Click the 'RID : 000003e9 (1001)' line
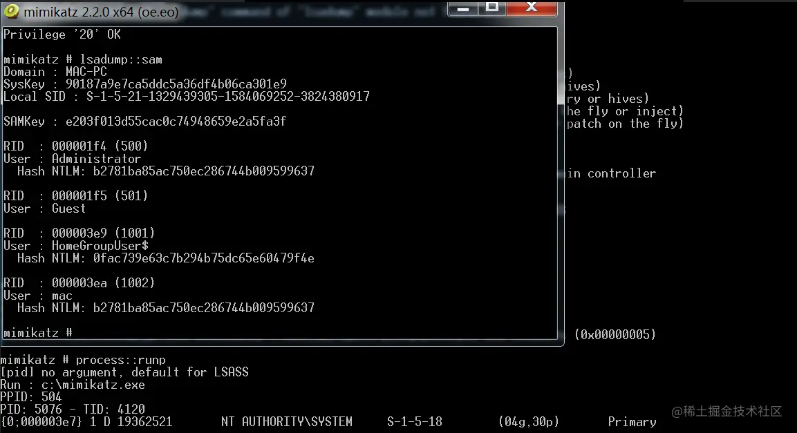Image resolution: width=797 pixels, height=433 pixels. pyautogui.click(x=79, y=233)
